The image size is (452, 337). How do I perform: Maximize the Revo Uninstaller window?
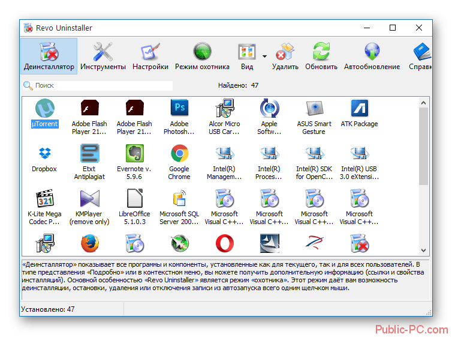(393, 28)
